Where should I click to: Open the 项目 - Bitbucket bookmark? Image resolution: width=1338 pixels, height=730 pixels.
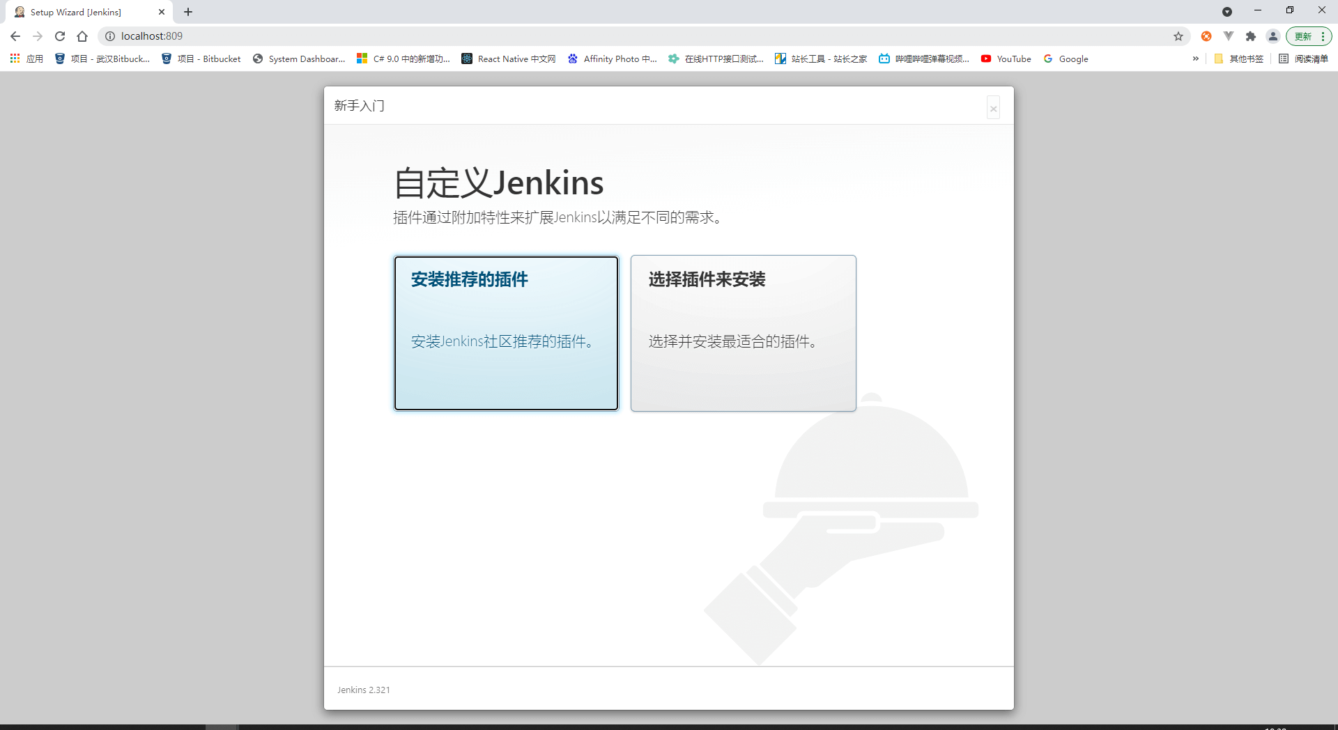click(x=201, y=59)
